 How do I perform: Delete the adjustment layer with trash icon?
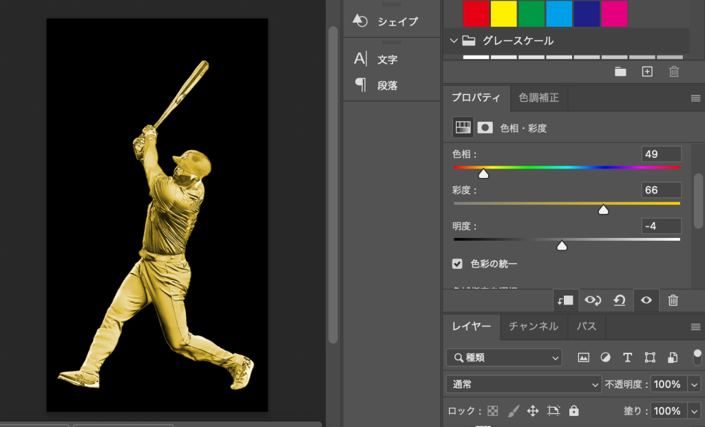673,300
